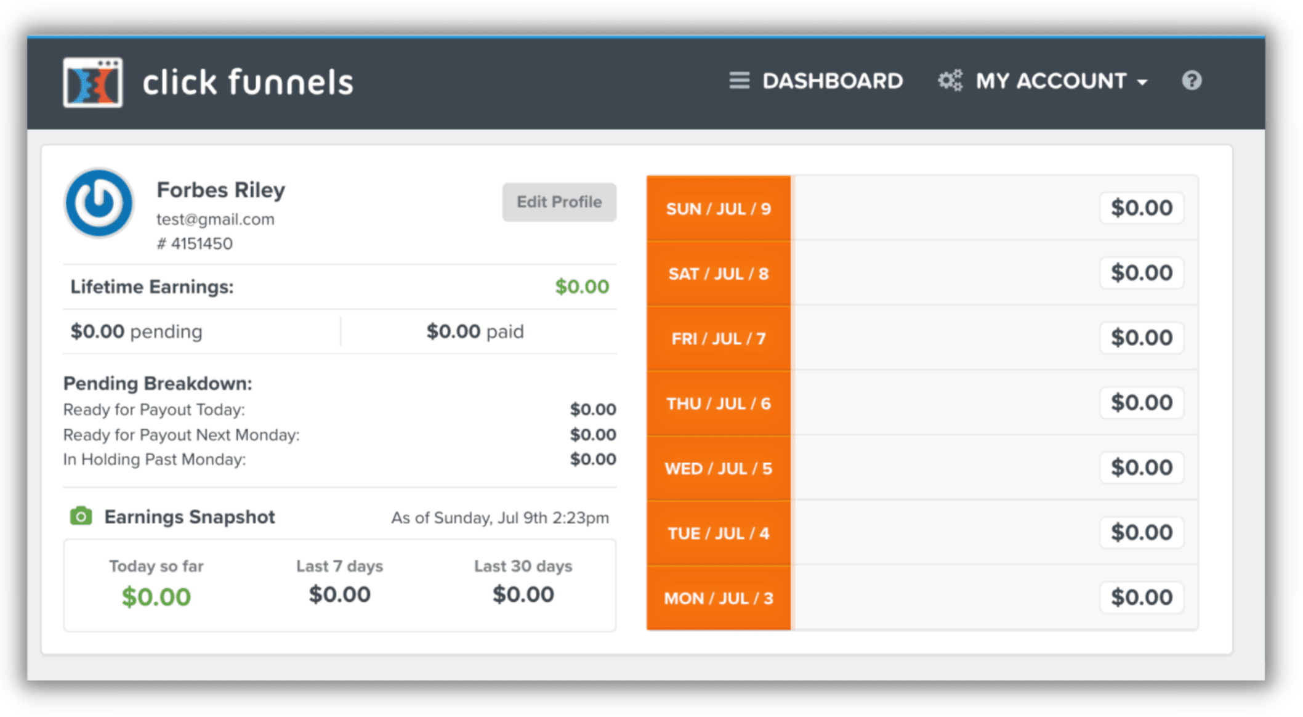This screenshot has width=1303, height=717.
Task: Select the WED / JUL / 5 date
Action: (718, 469)
